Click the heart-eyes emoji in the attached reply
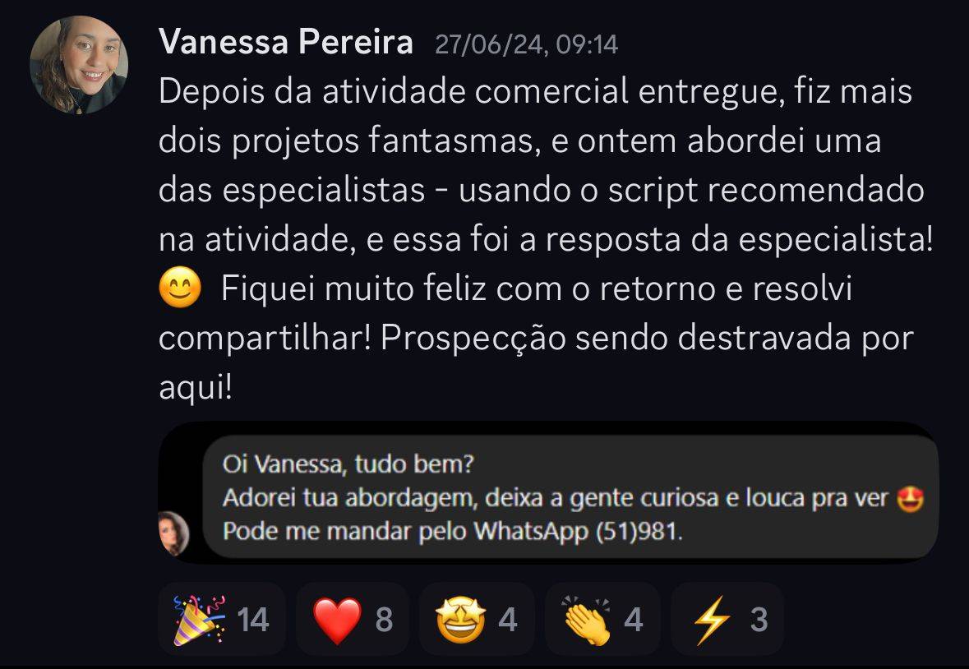969x669 pixels. (910, 498)
